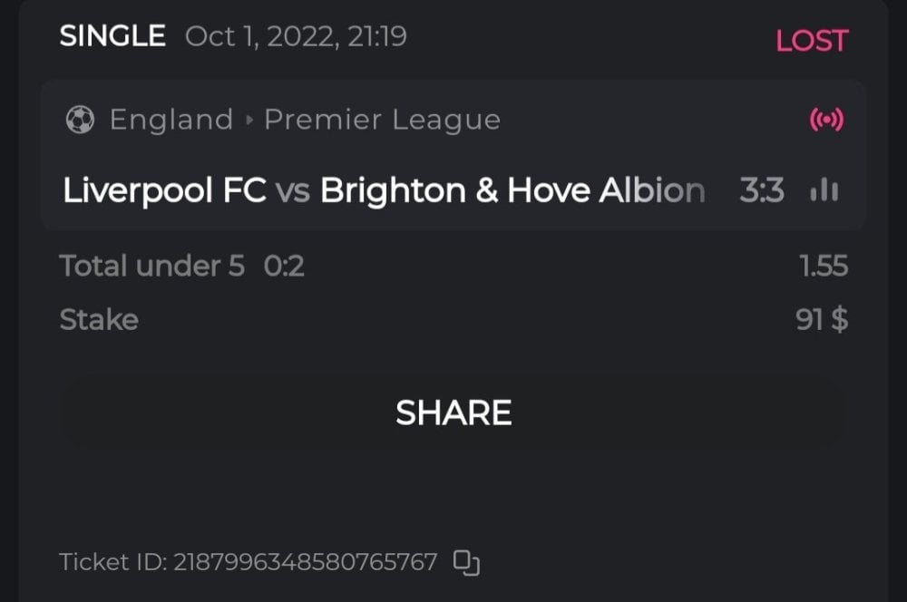Click the Brighton & Hove Albion team name
Image resolution: width=907 pixels, height=602 pixels.
512,190
